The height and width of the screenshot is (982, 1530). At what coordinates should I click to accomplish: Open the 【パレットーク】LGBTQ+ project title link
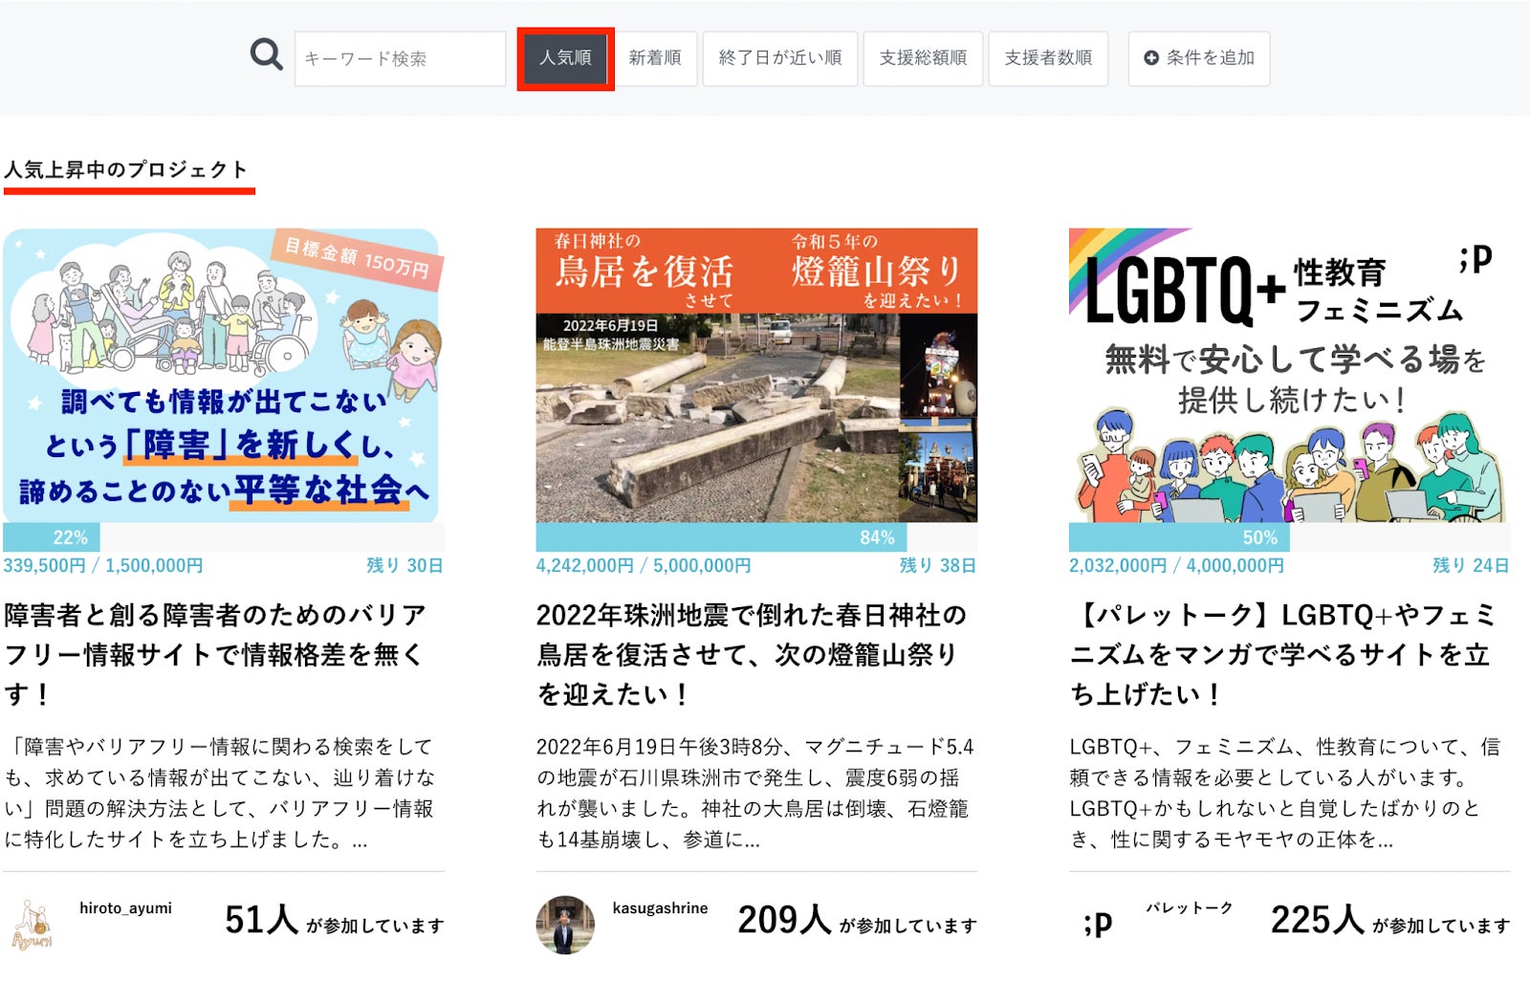coord(1281,654)
